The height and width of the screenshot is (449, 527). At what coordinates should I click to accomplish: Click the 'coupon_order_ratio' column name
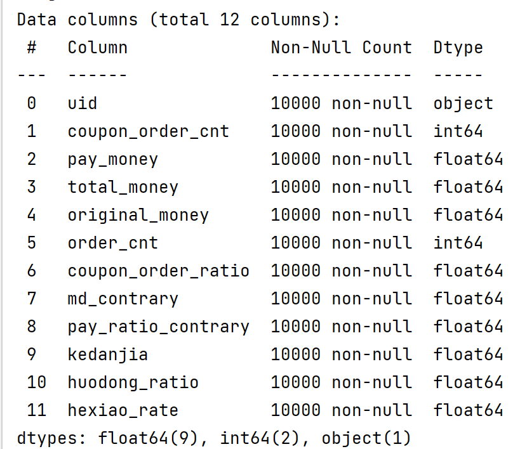(158, 271)
